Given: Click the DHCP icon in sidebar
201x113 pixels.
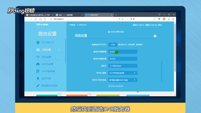Looking at the screenshot, I should (38, 71).
